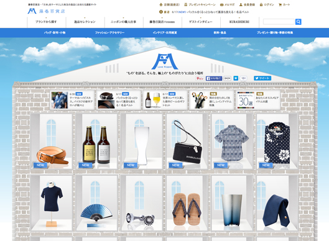
Task: Open the login padlock link
Action: (267, 4)
